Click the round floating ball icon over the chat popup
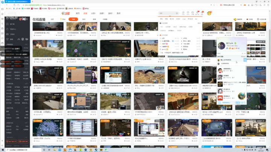This screenshot has height=152, width=271. coord(241,96)
